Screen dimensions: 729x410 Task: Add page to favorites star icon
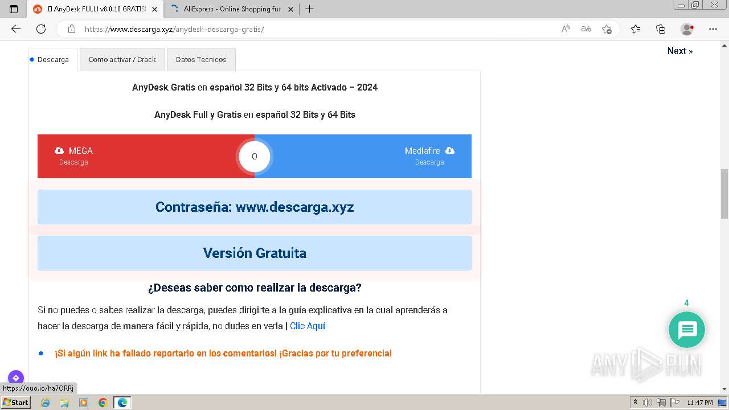click(607, 29)
